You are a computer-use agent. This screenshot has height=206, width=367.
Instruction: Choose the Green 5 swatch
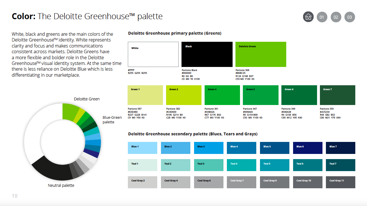tap(261, 95)
